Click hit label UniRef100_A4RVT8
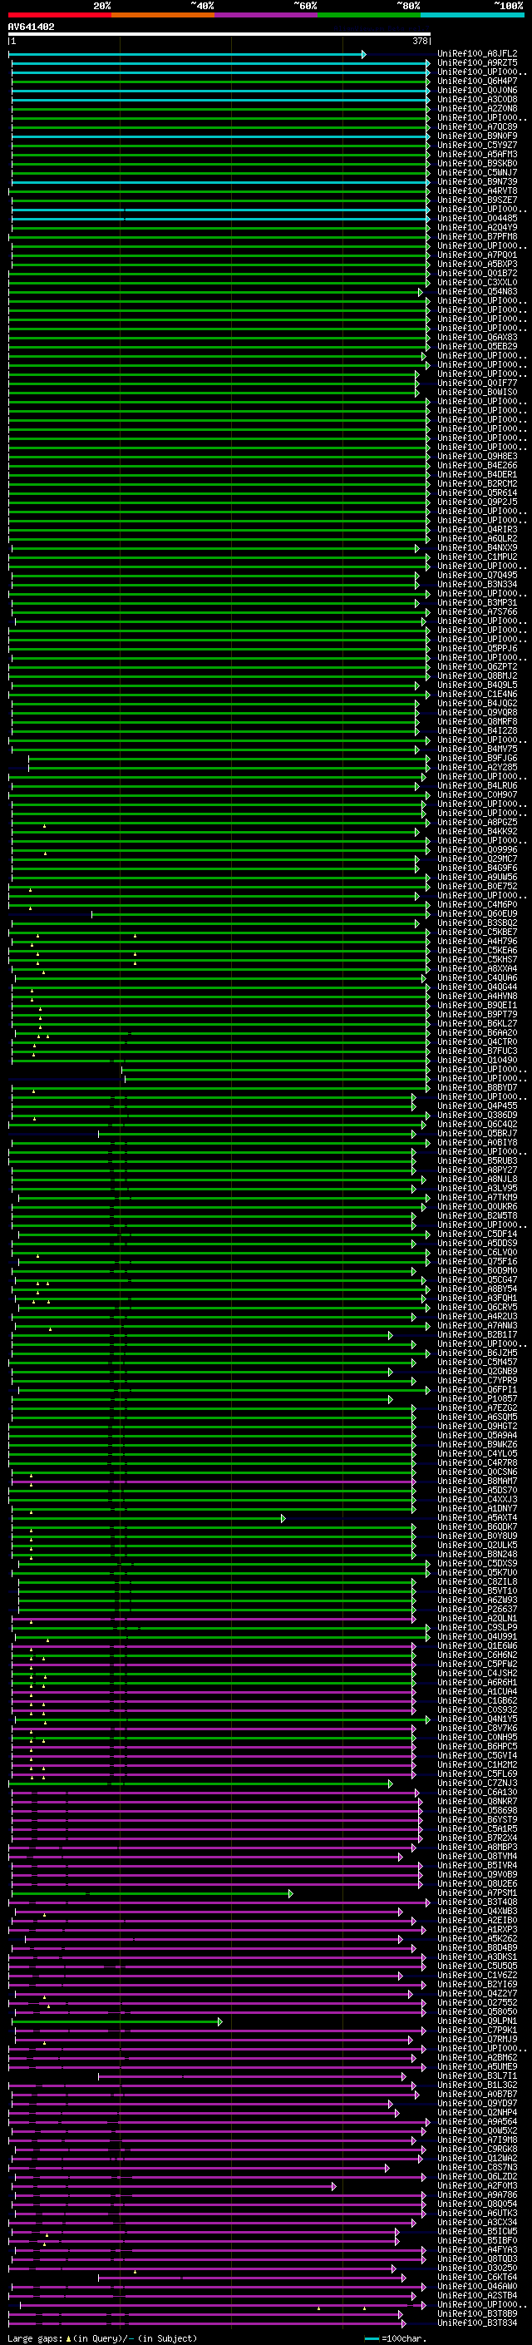The width and height of the screenshot is (532, 2345). pyautogui.click(x=477, y=191)
